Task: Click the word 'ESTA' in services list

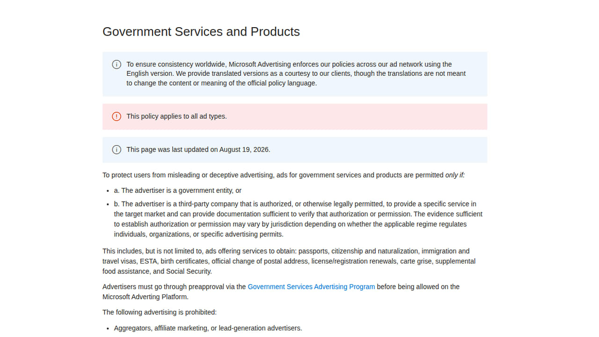Action: (x=148, y=261)
